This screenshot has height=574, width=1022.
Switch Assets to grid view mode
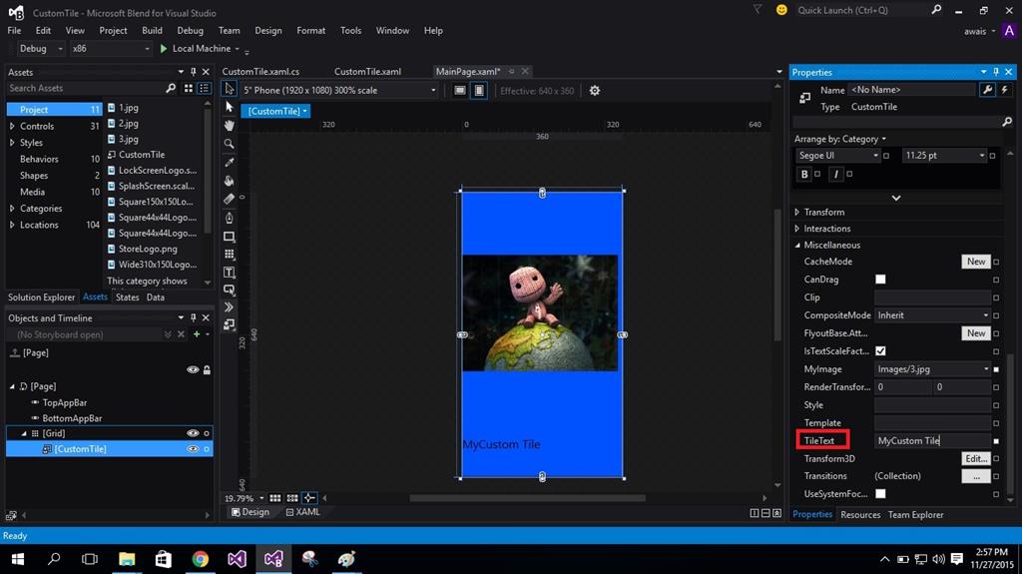(x=189, y=88)
